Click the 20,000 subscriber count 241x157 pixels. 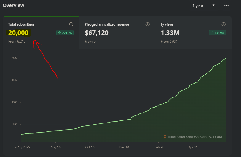point(18,33)
